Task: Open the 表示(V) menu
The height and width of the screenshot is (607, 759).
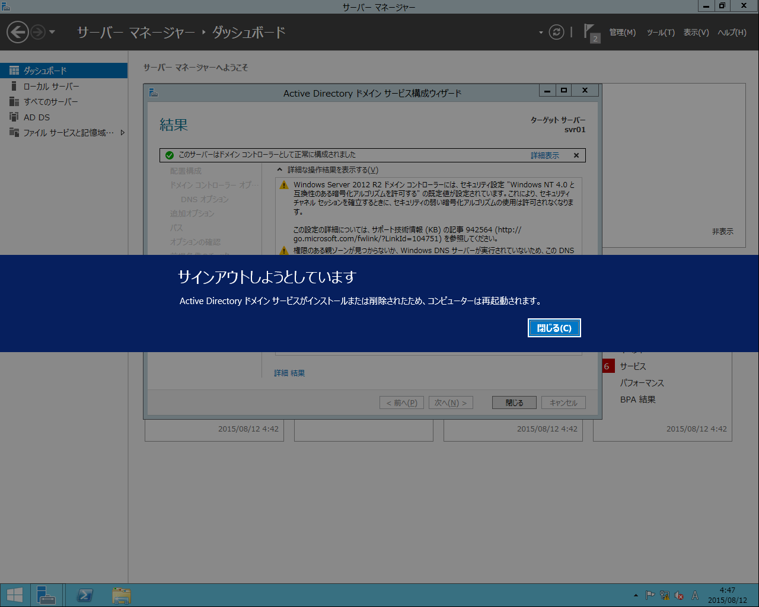Action: 696,33
